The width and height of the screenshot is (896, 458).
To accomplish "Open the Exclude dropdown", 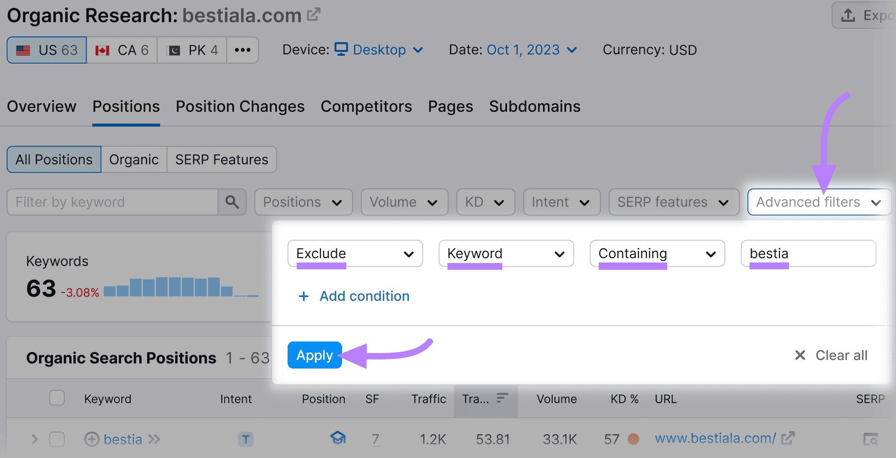I will pyautogui.click(x=355, y=254).
